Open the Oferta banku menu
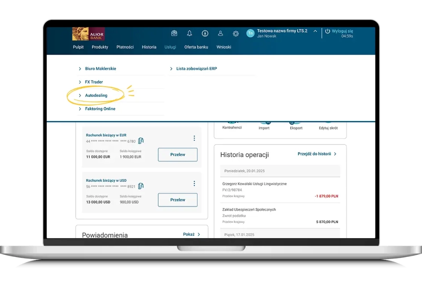422x294 pixels. [x=196, y=47]
